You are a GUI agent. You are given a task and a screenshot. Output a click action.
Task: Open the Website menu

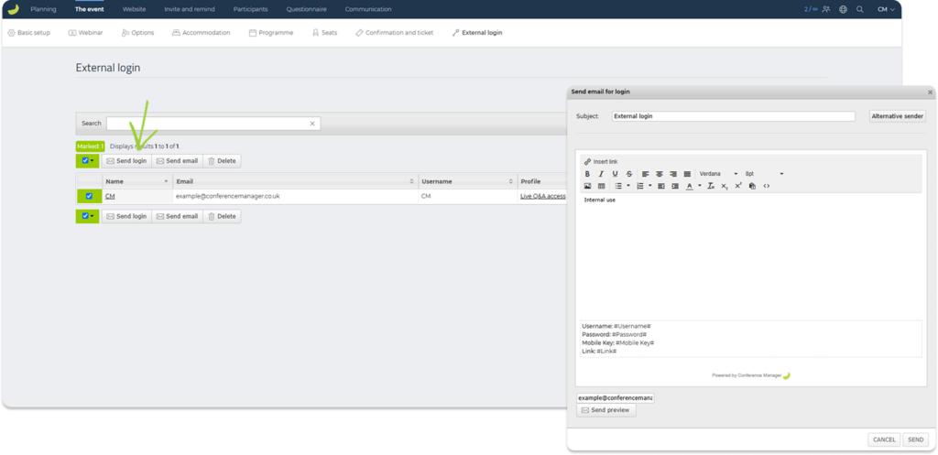(134, 9)
